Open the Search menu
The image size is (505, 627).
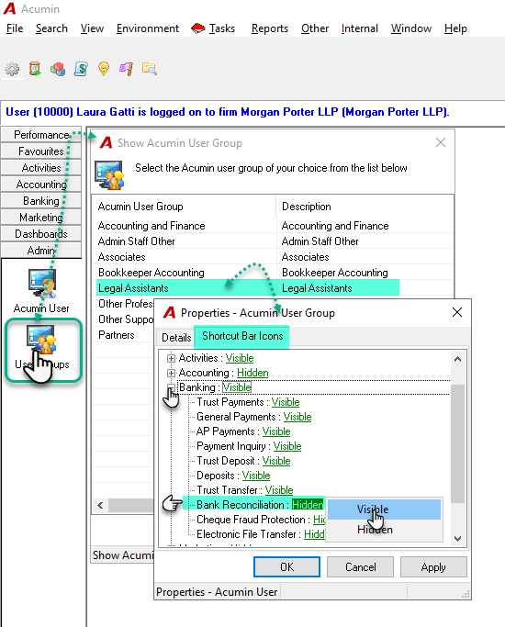click(51, 28)
